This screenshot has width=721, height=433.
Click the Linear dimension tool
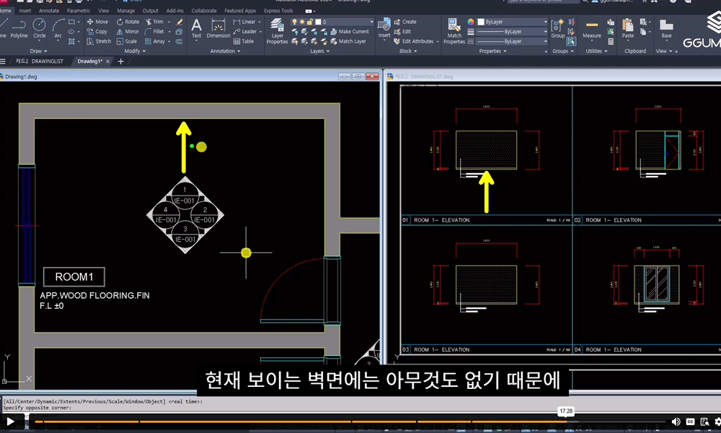pyautogui.click(x=244, y=22)
